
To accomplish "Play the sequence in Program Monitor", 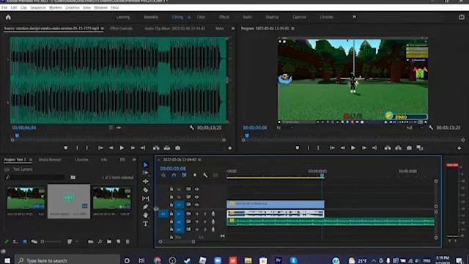I will pos(353,148).
